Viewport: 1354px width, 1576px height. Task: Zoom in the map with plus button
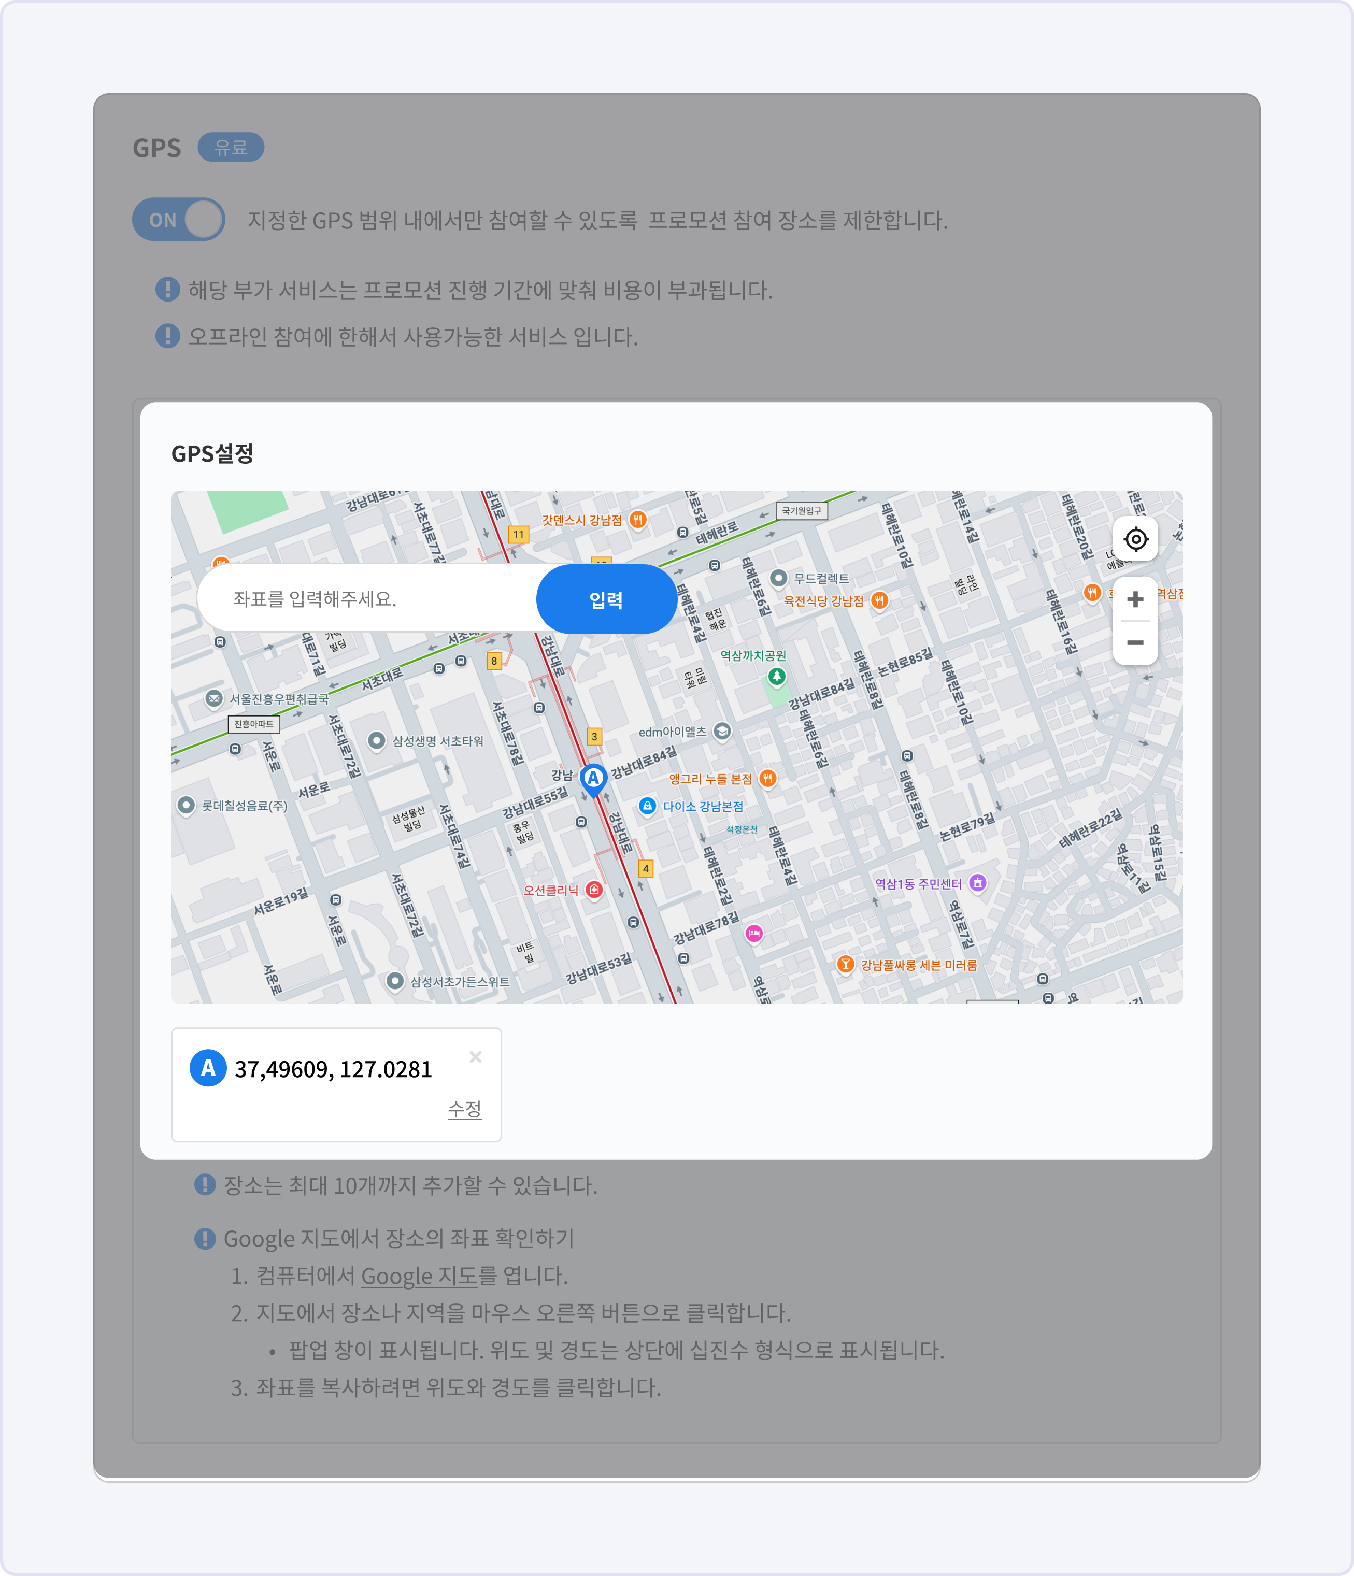[x=1136, y=599]
